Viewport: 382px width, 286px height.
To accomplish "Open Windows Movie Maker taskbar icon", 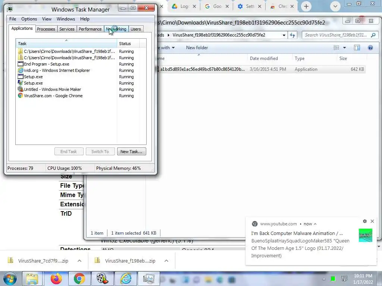I will (x=102, y=279).
